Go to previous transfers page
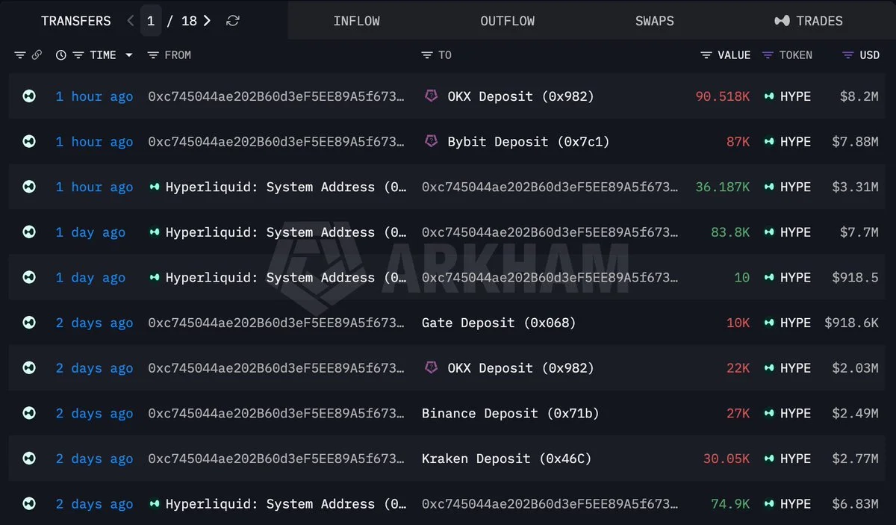The height and width of the screenshot is (525, 896). tap(131, 21)
